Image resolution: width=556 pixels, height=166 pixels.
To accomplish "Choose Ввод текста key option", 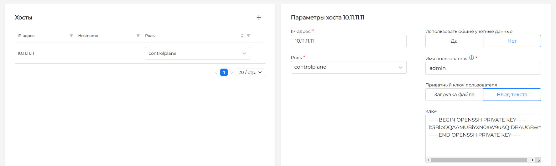I will (512, 95).
